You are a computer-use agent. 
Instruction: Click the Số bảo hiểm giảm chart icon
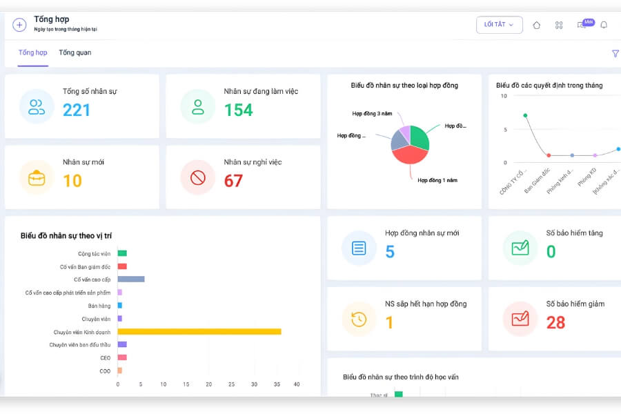(520, 319)
